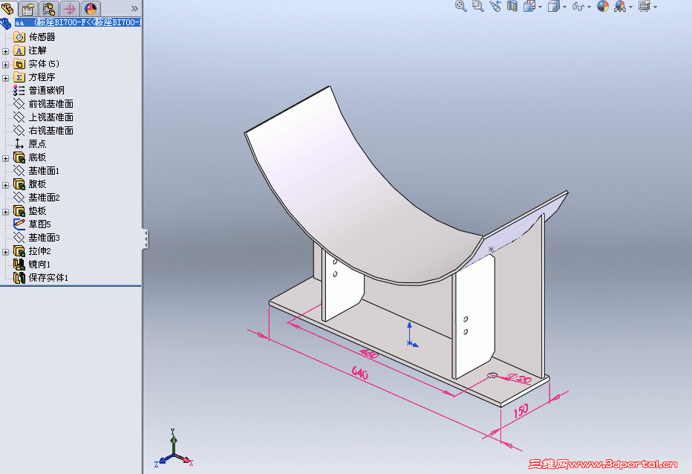Open the Hide/Show Items dropdown arrow
Image resolution: width=692 pixels, height=474 pixels.
pos(590,7)
